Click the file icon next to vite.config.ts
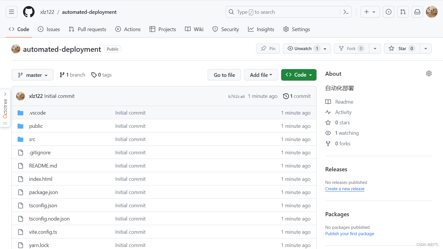 pyautogui.click(x=20, y=232)
